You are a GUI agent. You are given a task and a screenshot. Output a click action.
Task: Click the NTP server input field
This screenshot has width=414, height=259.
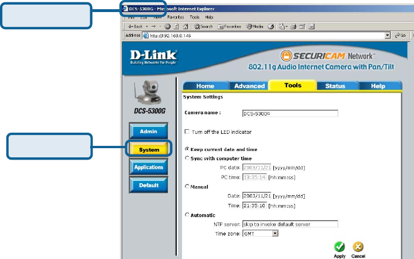coord(290,224)
